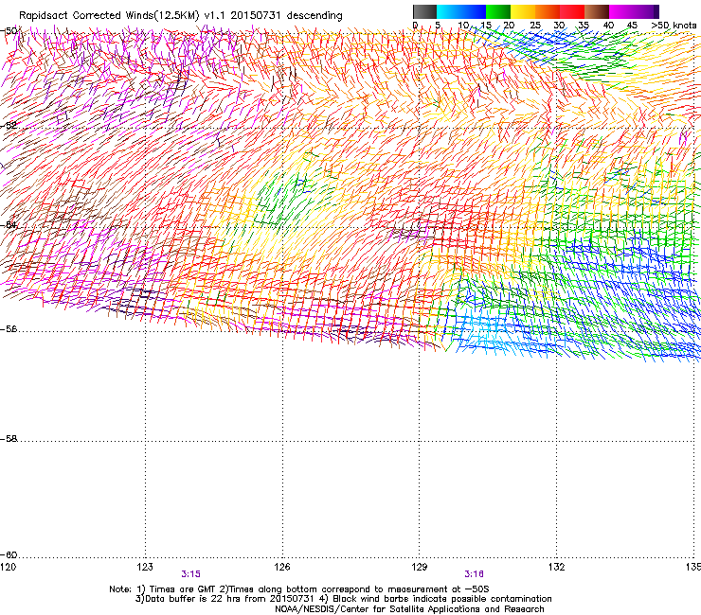Screen dimensions: 701x615
Task: Click the legend label '10'
Action: click(x=463, y=26)
